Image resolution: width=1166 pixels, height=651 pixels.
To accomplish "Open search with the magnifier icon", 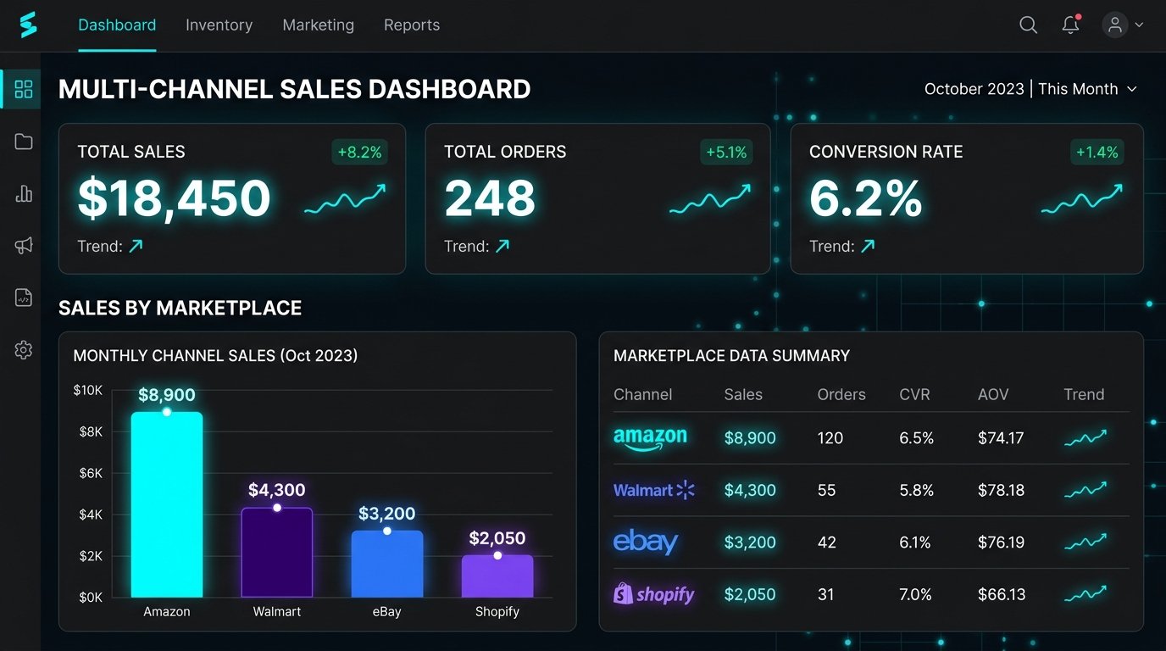I will (x=1028, y=25).
